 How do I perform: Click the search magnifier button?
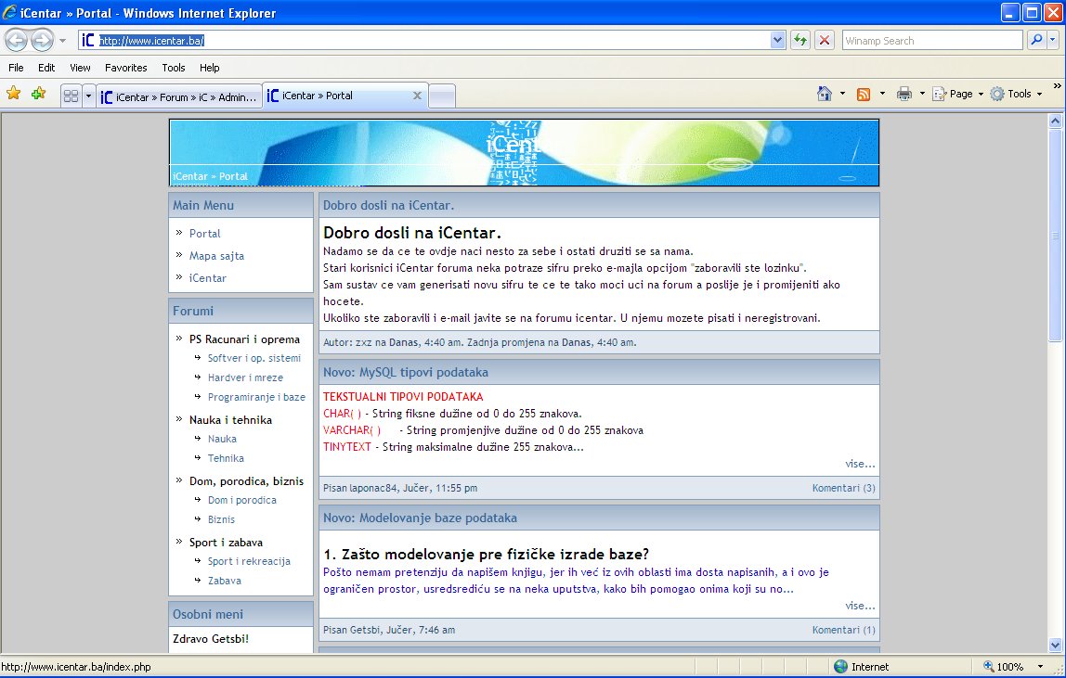pos(1036,40)
